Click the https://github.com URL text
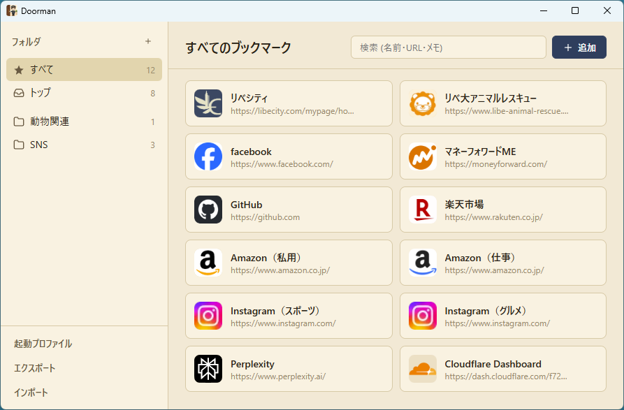 265,217
